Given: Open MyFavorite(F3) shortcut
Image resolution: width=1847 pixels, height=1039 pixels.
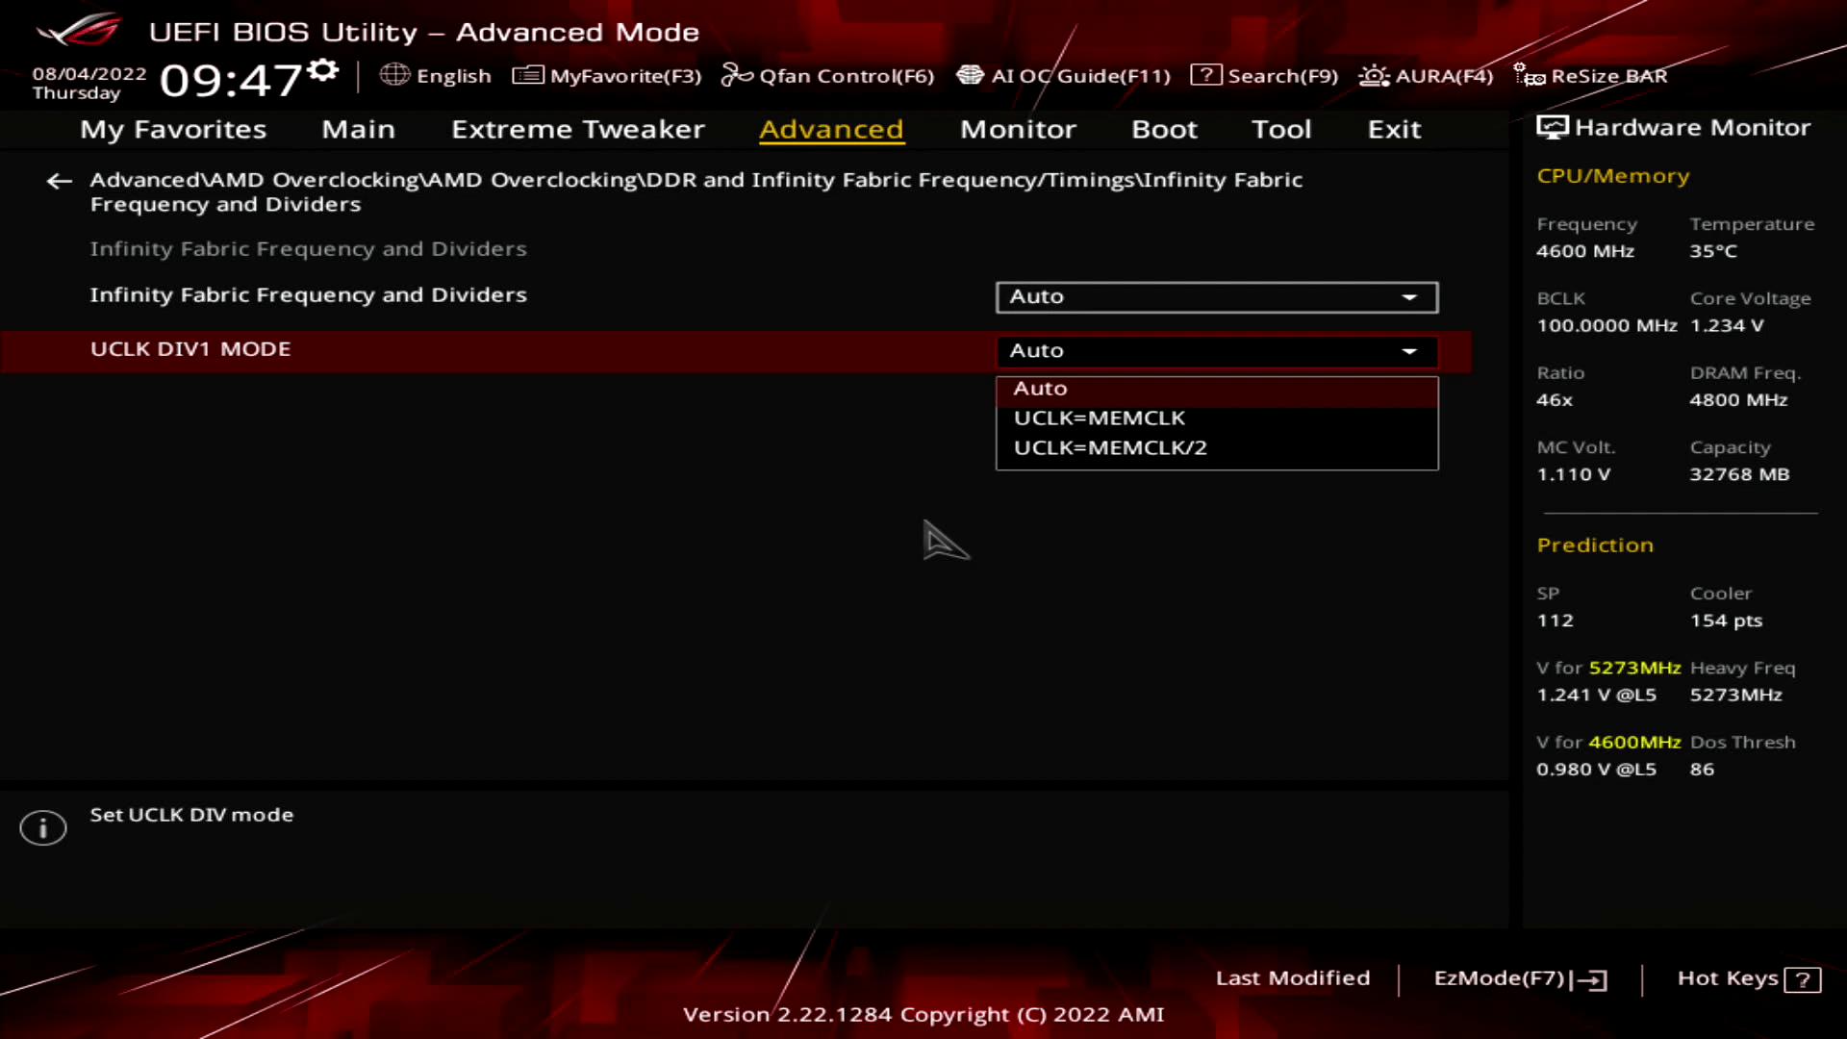Looking at the screenshot, I should (607, 75).
